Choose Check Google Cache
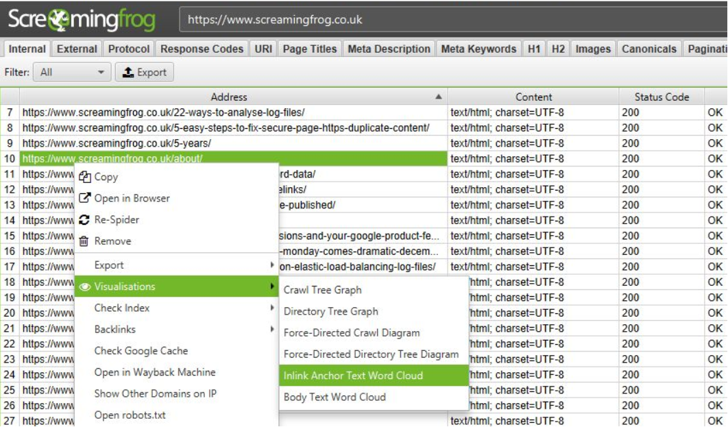 point(176,350)
